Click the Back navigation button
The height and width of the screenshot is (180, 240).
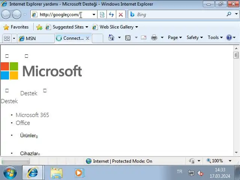(6, 14)
